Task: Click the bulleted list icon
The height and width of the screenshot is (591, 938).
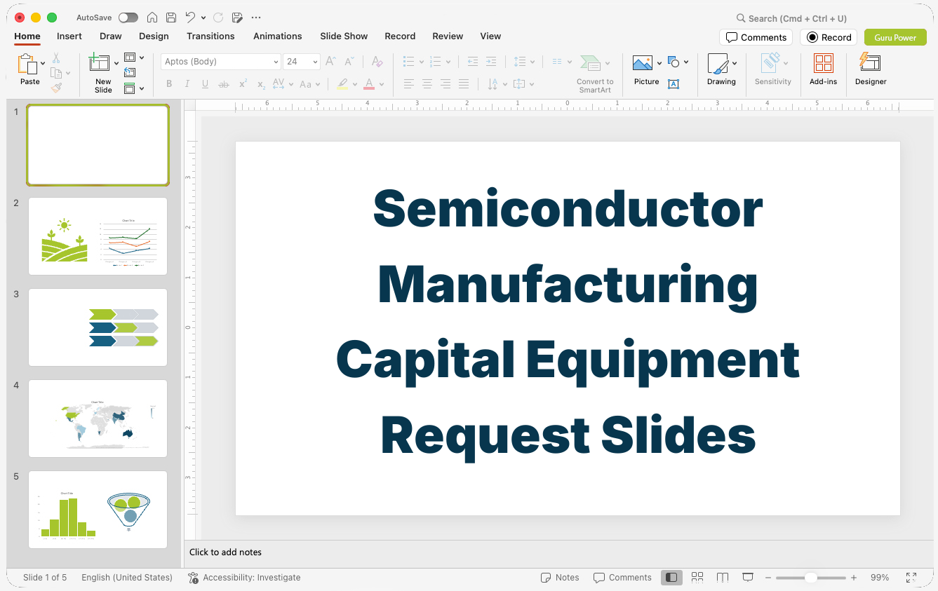Action: tap(409, 62)
